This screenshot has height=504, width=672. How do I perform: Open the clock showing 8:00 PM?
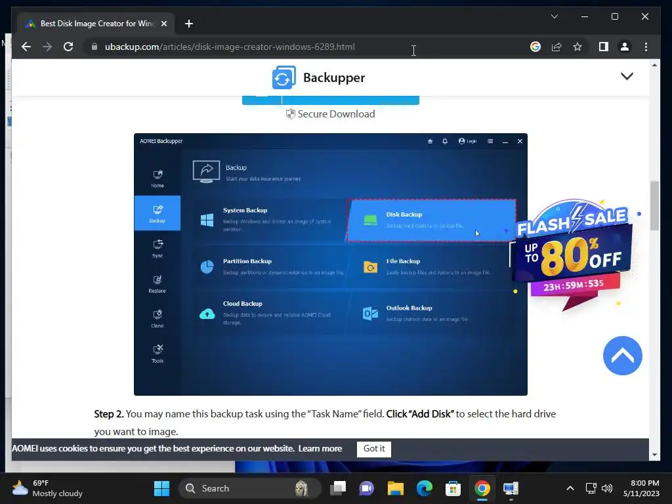(641, 488)
